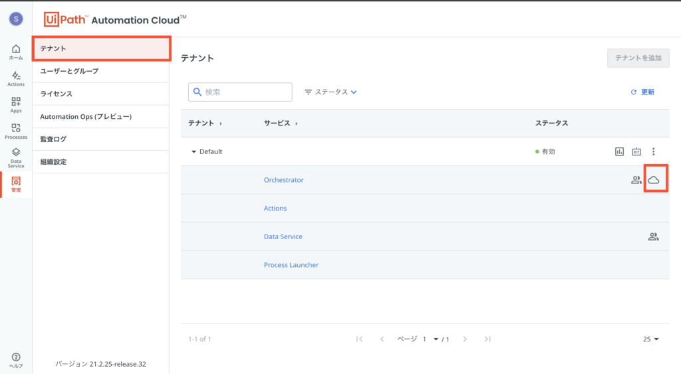Screen dimensions: 681x374
Task: Open 組織設定 menu item
Action: tap(101, 162)
